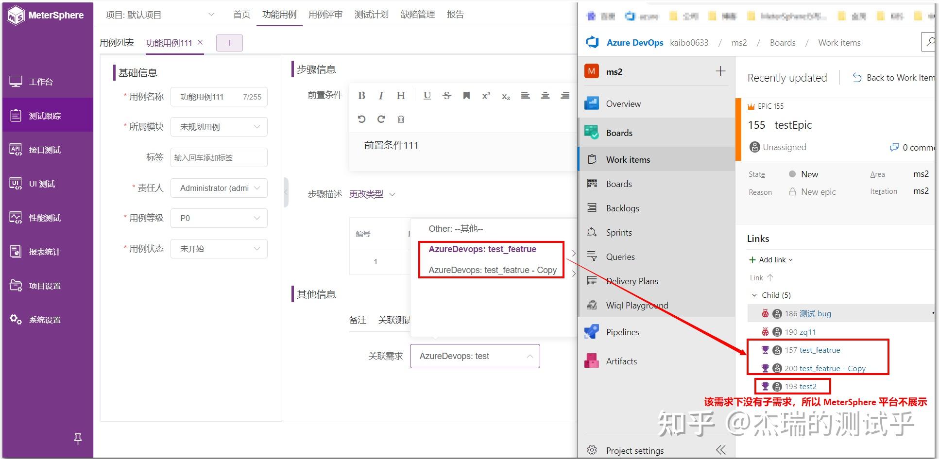Open 接口测试 section in MeterSphere sidebar
Screen dimensions: 939x462
click(x=44, y=150)
